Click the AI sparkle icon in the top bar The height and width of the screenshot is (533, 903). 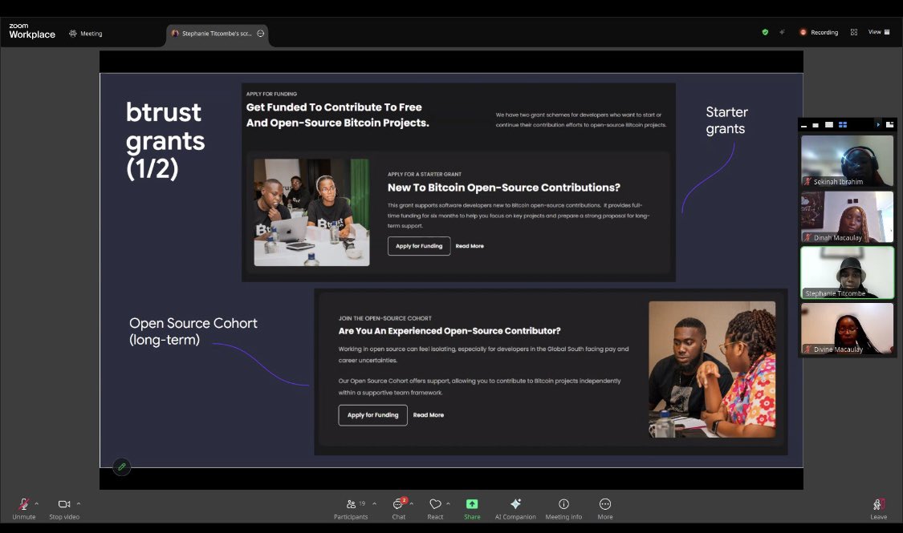pos(782,32)
